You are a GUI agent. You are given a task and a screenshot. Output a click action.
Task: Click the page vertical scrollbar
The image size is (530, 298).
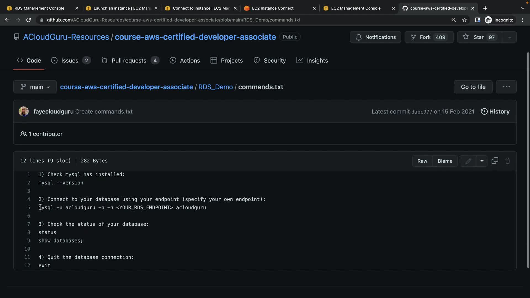coord(528,160)
